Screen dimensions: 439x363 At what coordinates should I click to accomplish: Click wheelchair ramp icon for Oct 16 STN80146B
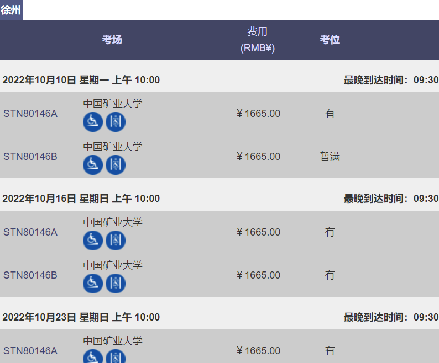(x=93, y=284)
